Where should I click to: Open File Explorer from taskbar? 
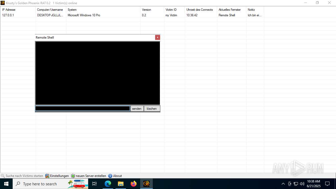tap(121, 184)
